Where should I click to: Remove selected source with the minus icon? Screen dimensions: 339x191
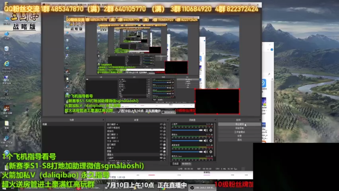pos(114,163)
